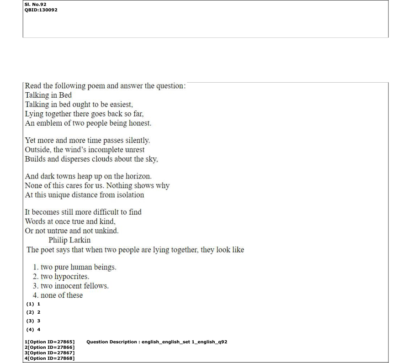Click line 'Words at once true and kind,'

tap(70, 221)
